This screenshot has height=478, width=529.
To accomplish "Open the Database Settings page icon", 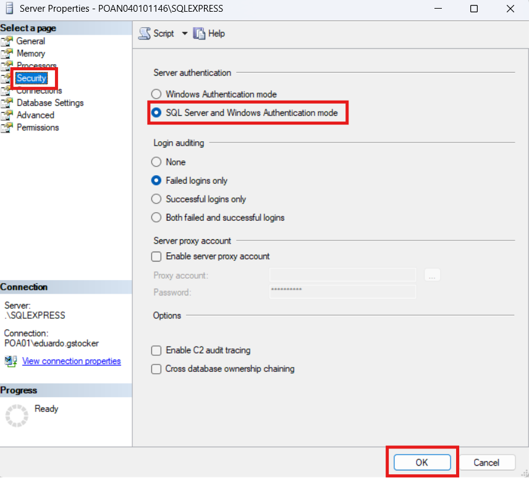I will [x=7, y=102].
